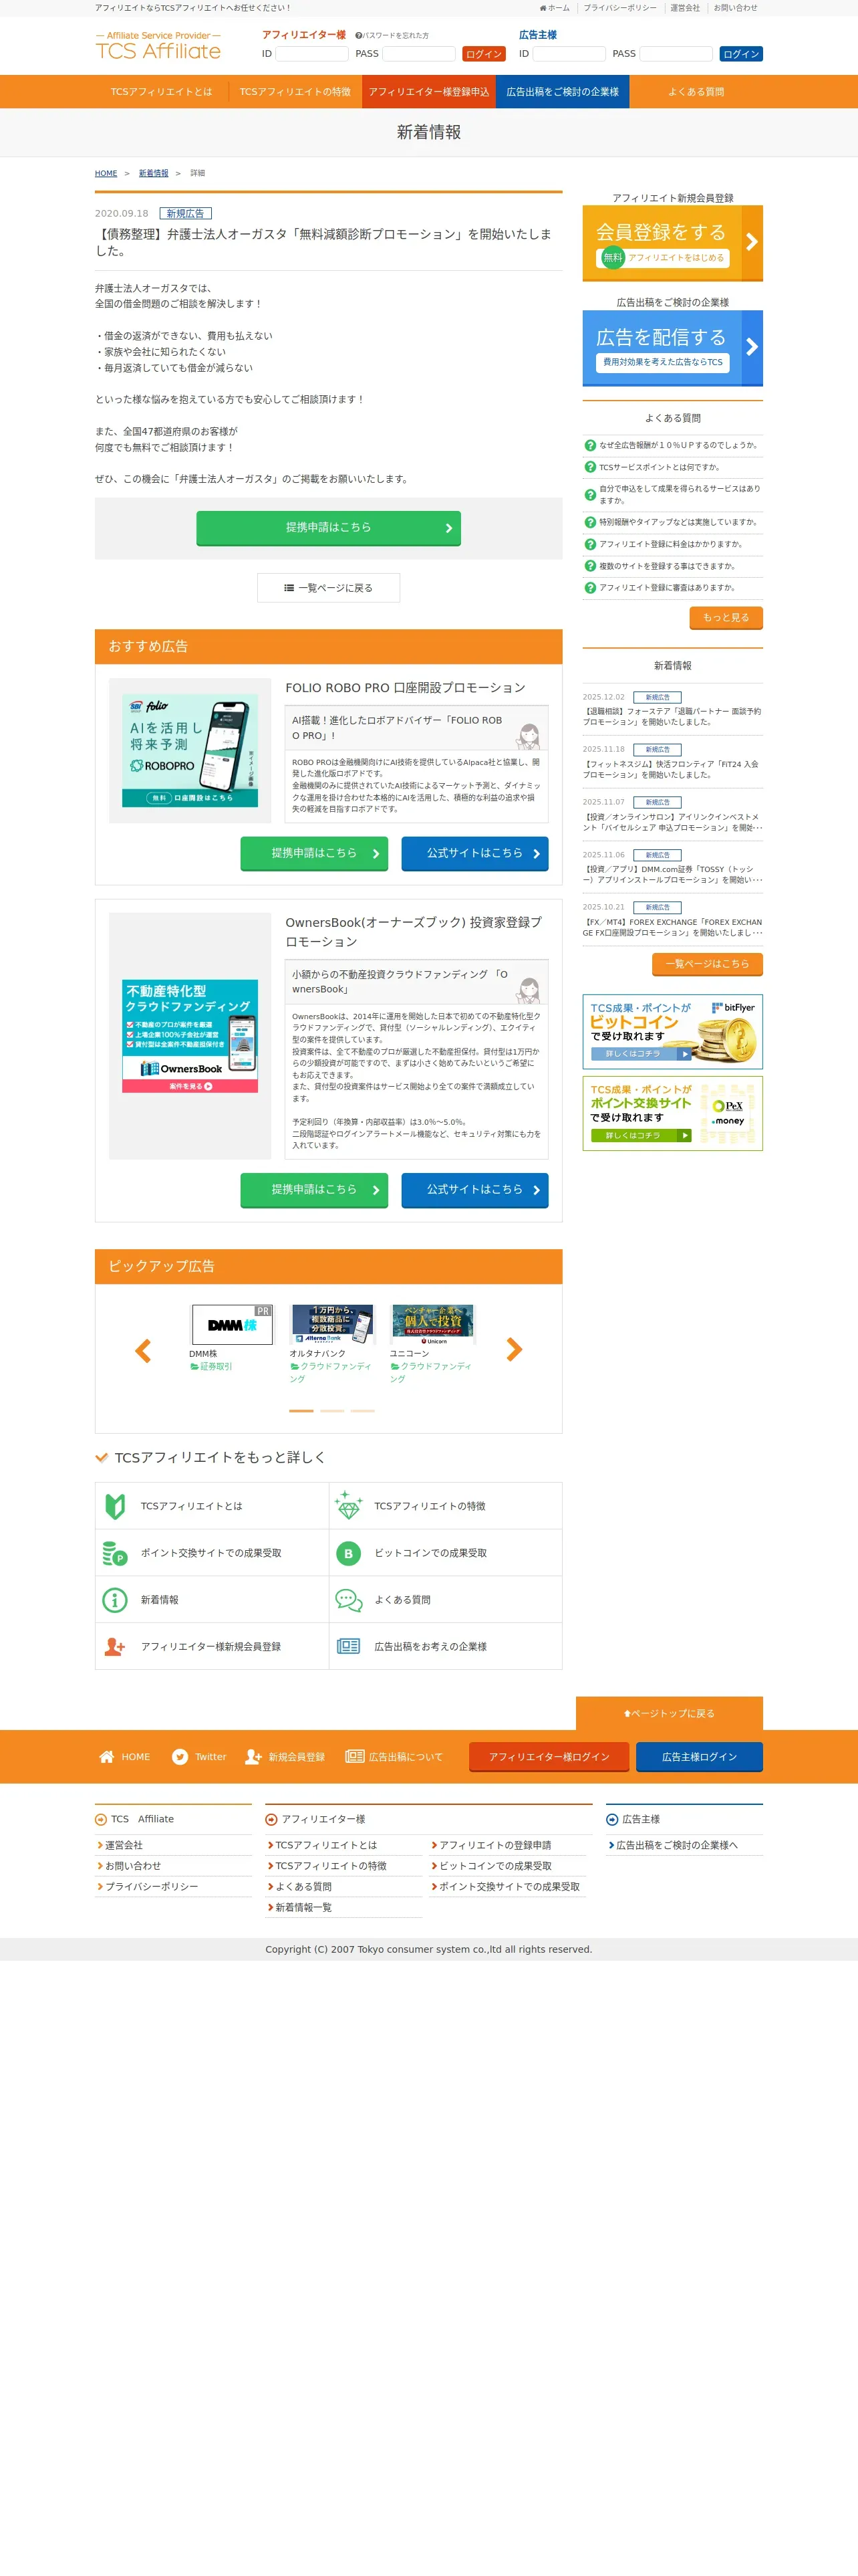Focus the advertiser ID input field

tap(569, 54)
